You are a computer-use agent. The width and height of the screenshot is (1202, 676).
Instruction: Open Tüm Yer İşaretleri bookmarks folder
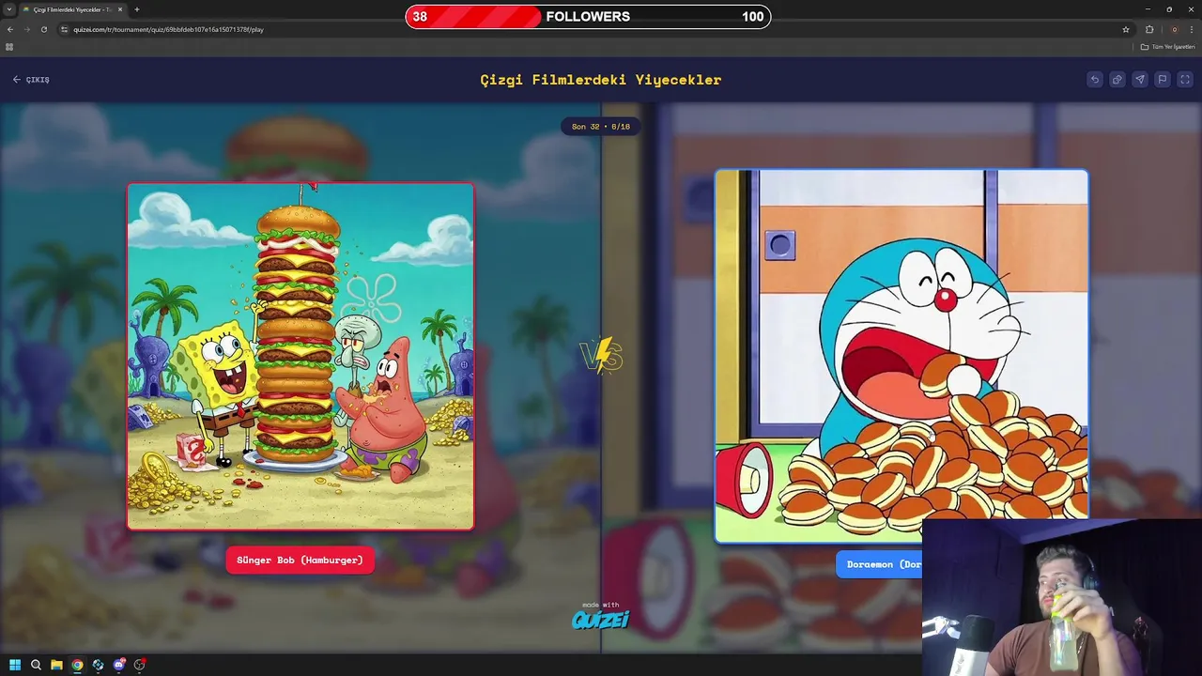1168,47
